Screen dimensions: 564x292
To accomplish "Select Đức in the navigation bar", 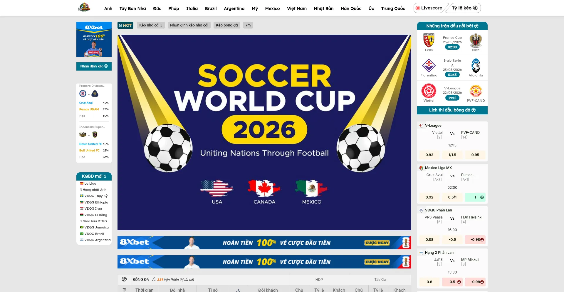I will [x=157, y=9].
